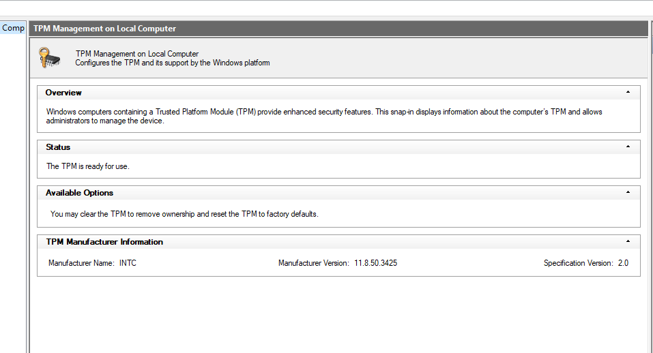Click the Status heading text
Image resolution: width=653 pixels, height=353 pixels.
point(58,147)
